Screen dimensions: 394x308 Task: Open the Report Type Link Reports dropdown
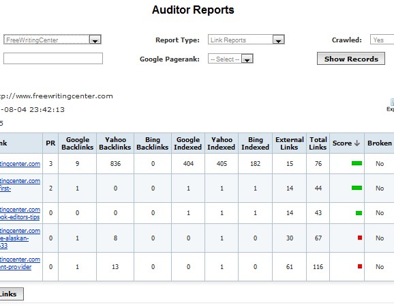pyautogui.click(x=246, y=40)
